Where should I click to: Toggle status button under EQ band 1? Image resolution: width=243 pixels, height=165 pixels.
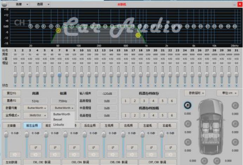[15, 86]
